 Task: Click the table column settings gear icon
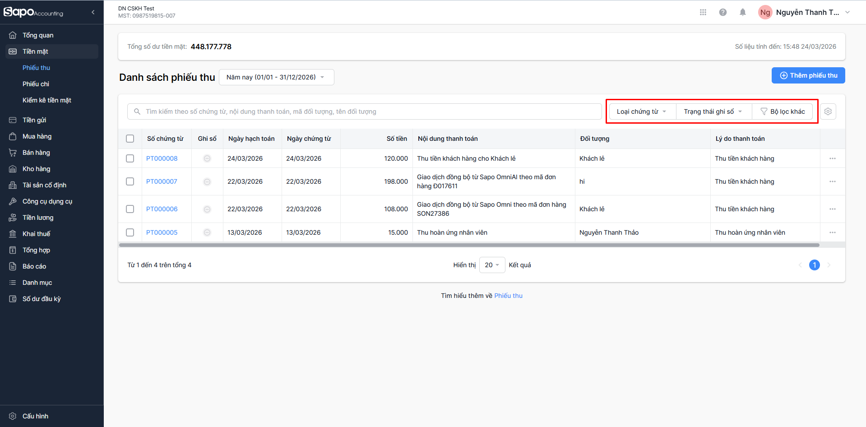828,111
